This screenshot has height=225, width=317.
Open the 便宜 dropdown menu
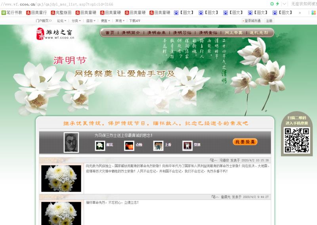click(105, 21)
